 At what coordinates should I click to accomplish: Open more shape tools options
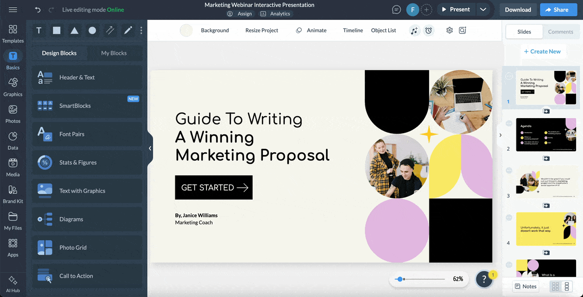[141, 31]
